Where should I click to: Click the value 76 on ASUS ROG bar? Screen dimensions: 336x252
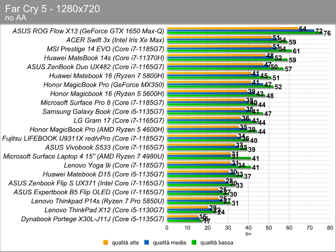point(327,33)
